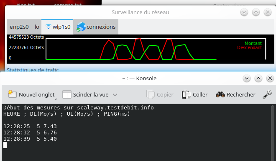This screenshot has width=276, height=161.
Task: Minimize the Surveillance du réseau window
Action: coord(244,12)
